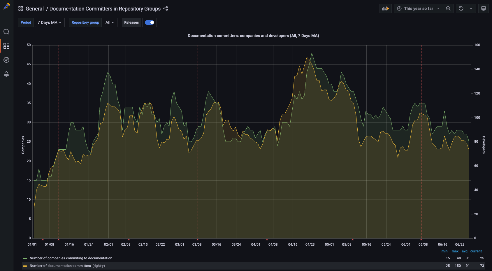Toggle companies series visibility in legend
Viewport: 492px width, 271px height.
(71, 258)
